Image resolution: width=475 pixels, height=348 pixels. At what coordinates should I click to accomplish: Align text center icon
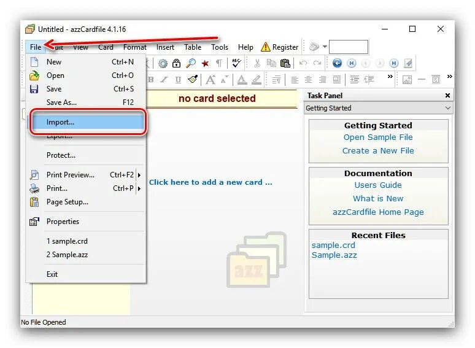pos(309,80)
